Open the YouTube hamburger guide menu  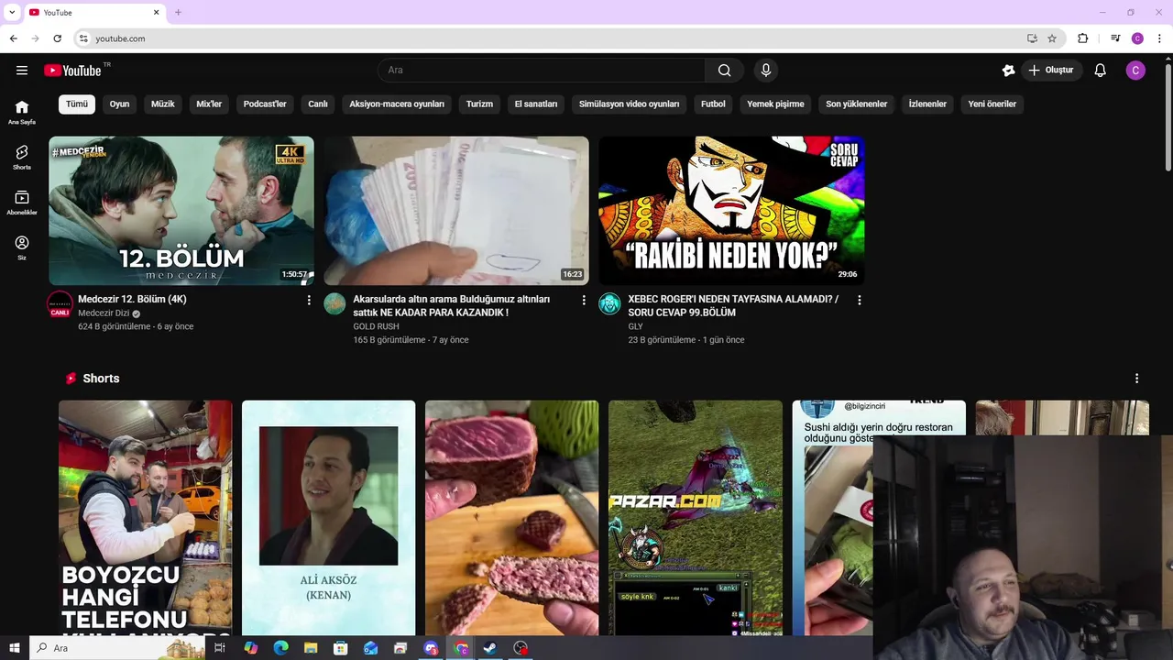click(x=22, y=71)
